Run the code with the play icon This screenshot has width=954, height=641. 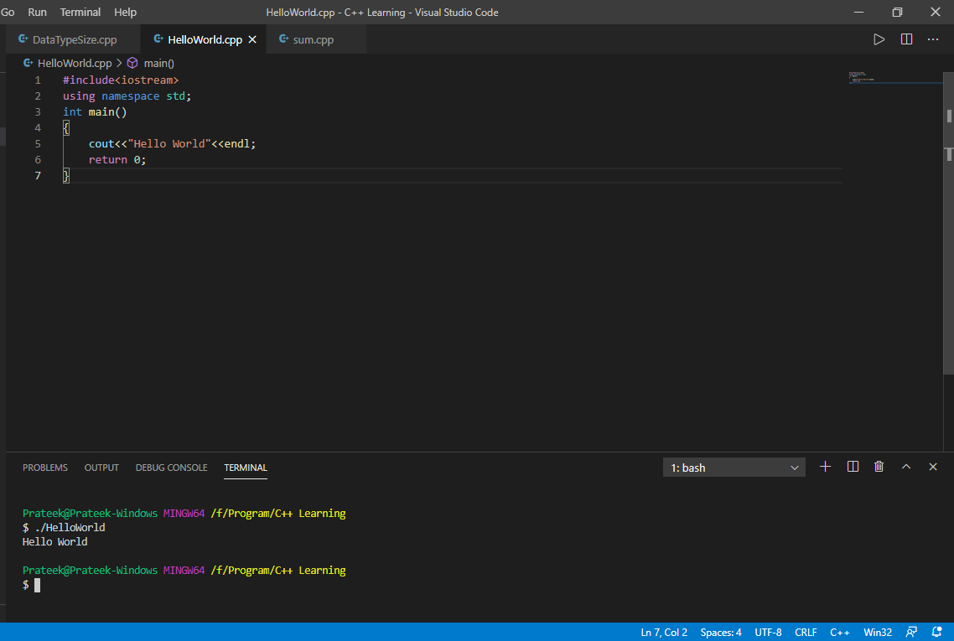click(x=879, y=39)
